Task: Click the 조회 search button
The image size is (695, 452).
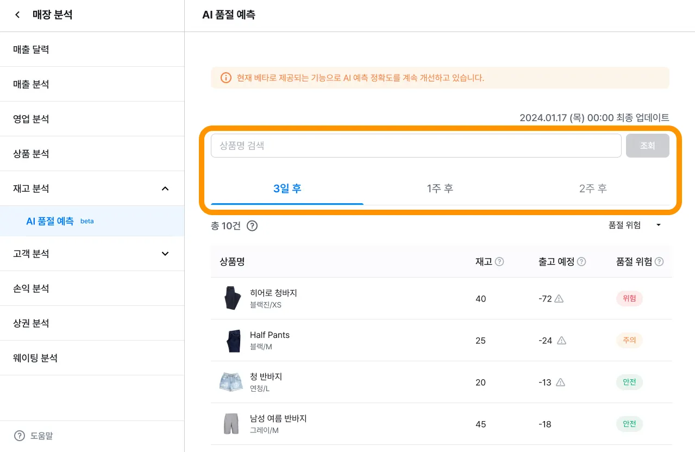Action: click(x=647, y=146)
